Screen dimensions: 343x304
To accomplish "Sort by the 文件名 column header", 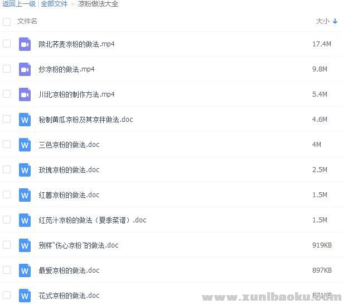I will 27,21.
